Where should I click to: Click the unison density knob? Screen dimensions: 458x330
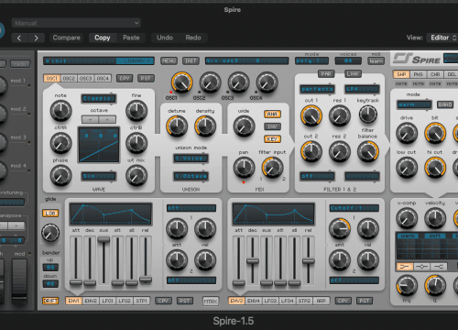click(205, 126)
